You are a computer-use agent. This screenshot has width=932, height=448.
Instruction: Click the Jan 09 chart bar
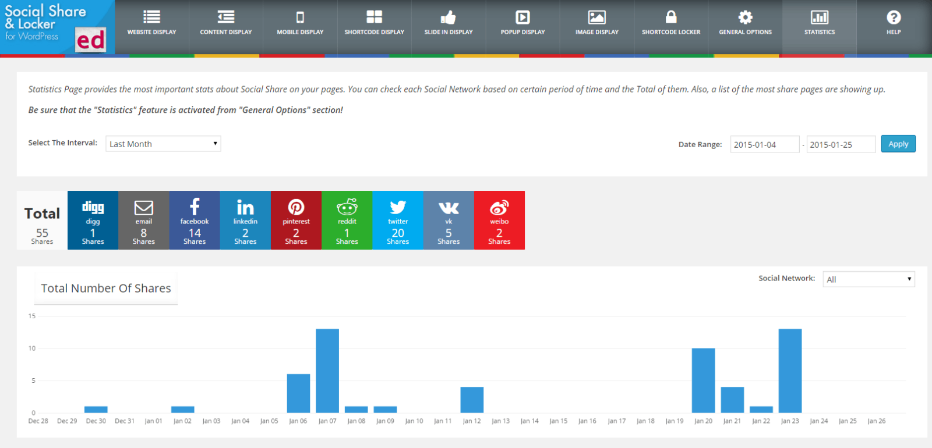click(385, 410)
